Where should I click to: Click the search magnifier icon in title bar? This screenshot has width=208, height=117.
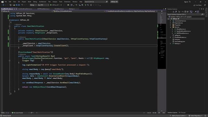click(x=107, y=2)
